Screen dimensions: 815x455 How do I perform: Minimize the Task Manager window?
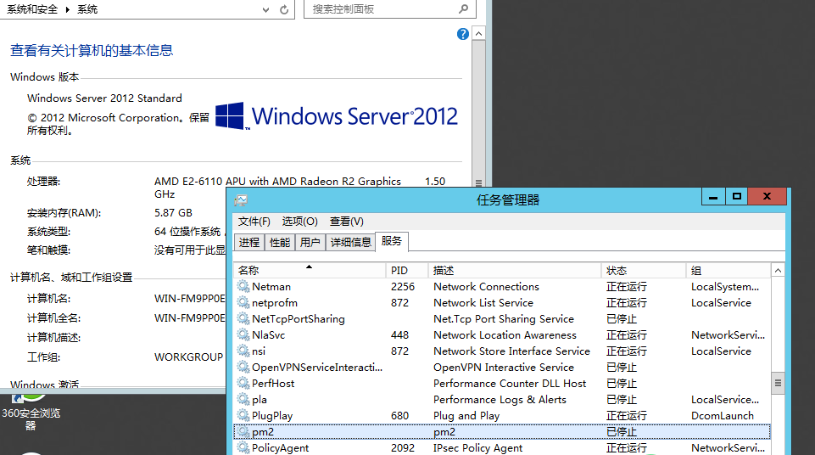point(713,197)
